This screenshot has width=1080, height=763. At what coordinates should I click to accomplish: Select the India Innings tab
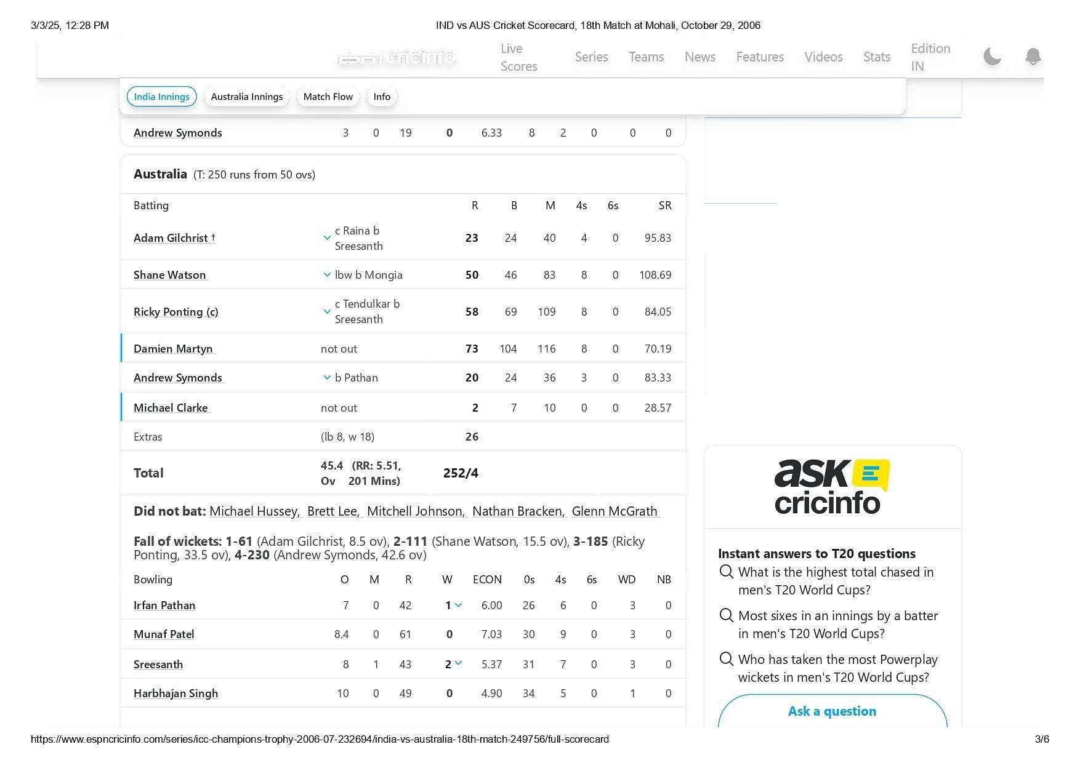[x=161, y=97]
